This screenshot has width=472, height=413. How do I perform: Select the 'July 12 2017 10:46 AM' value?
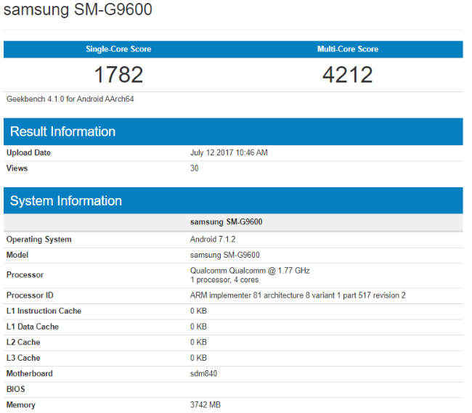coord(229,152)
